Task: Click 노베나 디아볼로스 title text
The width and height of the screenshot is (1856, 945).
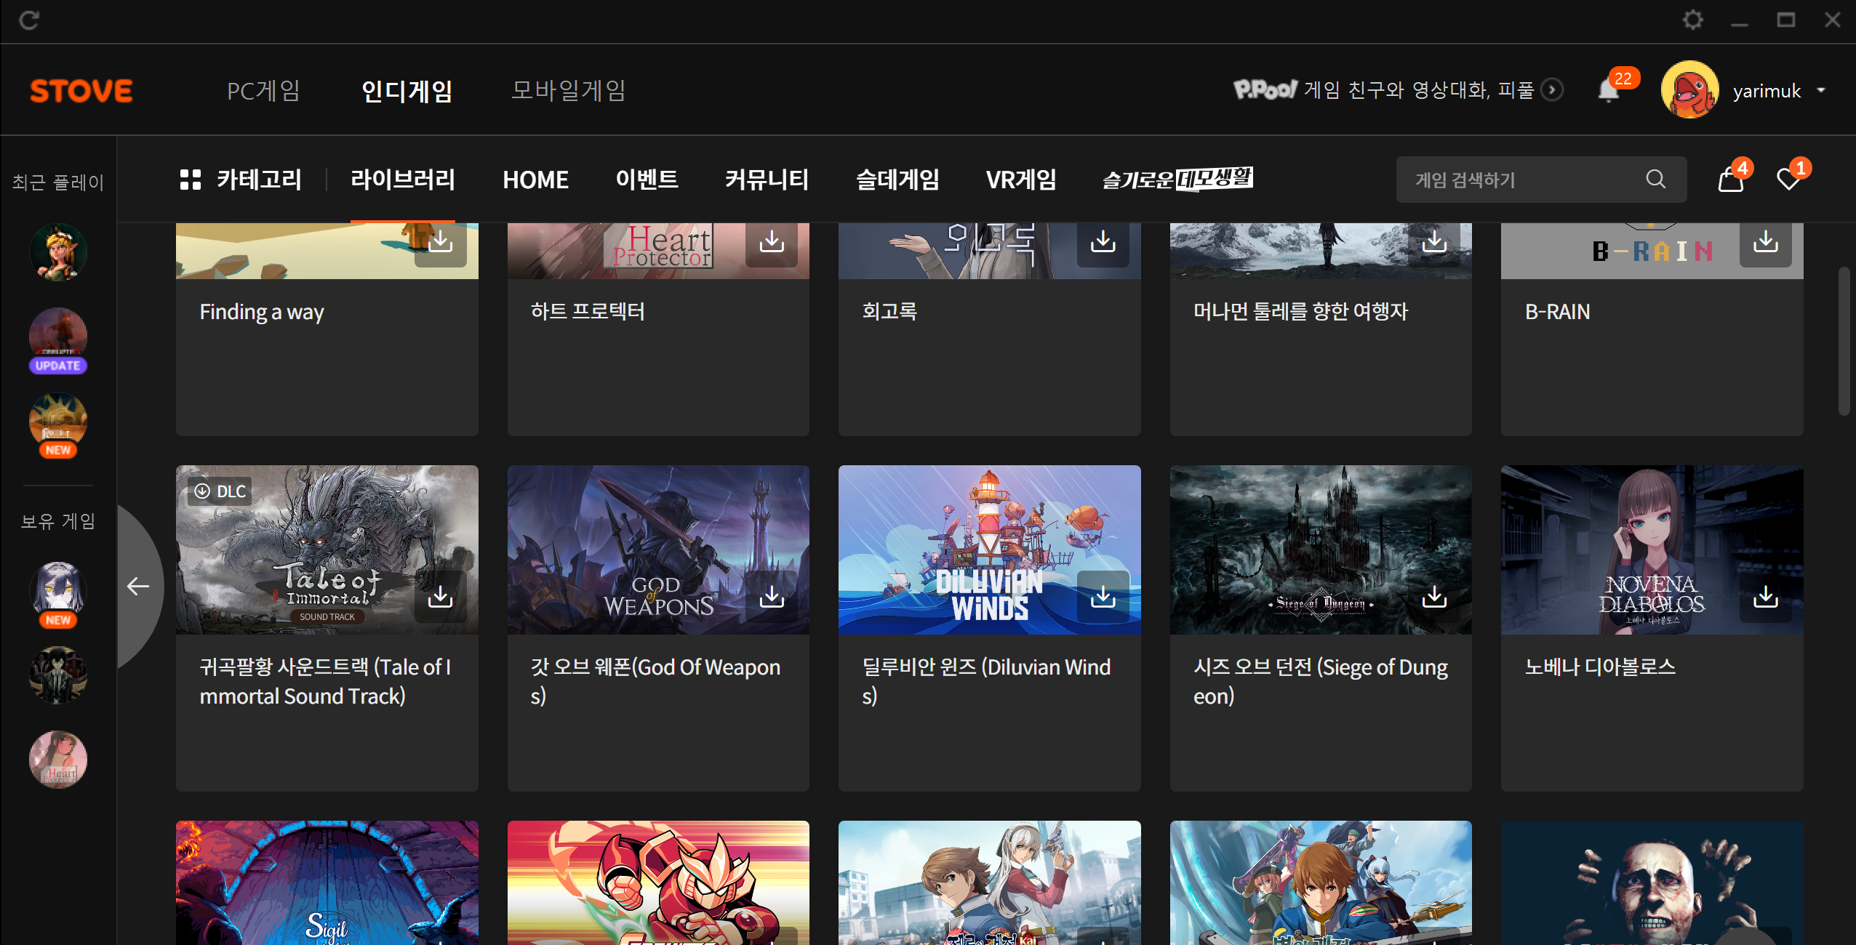Action: click(1600, 667)
